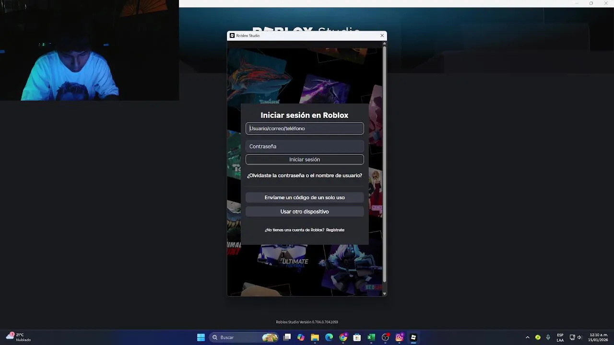
Task: Open Microsoft Edge from the taskbar
Action: (x=329, y=337)
